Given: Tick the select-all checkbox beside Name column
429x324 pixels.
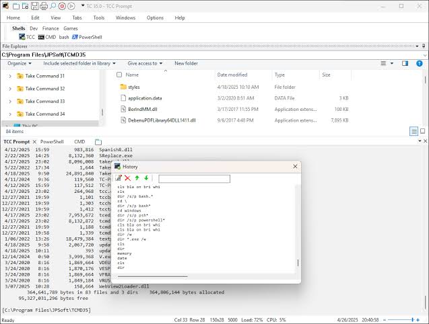Looking at the screenshot, I should 119,75.
